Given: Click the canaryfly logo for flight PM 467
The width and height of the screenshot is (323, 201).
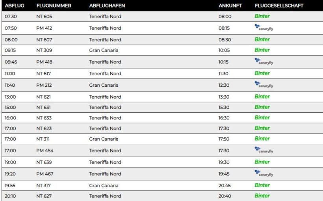Looking at the screenshot, I should 264,173.
